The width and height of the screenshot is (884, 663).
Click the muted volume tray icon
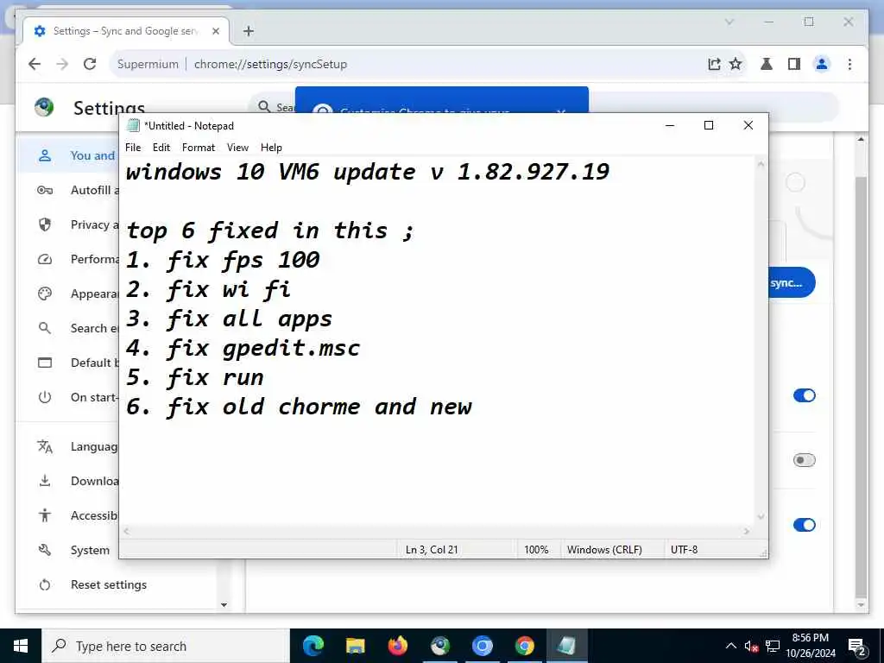pyautogui.click(x=751, y=646)
